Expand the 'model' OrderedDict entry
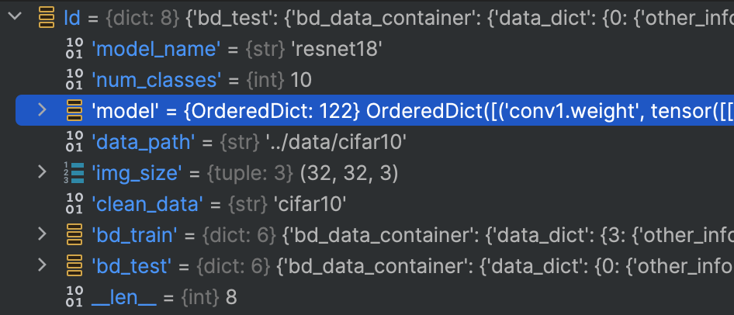The height and width of the screenshot is (315, 734). 42,110
